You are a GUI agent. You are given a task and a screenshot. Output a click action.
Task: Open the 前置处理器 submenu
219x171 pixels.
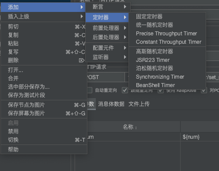[x=107, y=28]
